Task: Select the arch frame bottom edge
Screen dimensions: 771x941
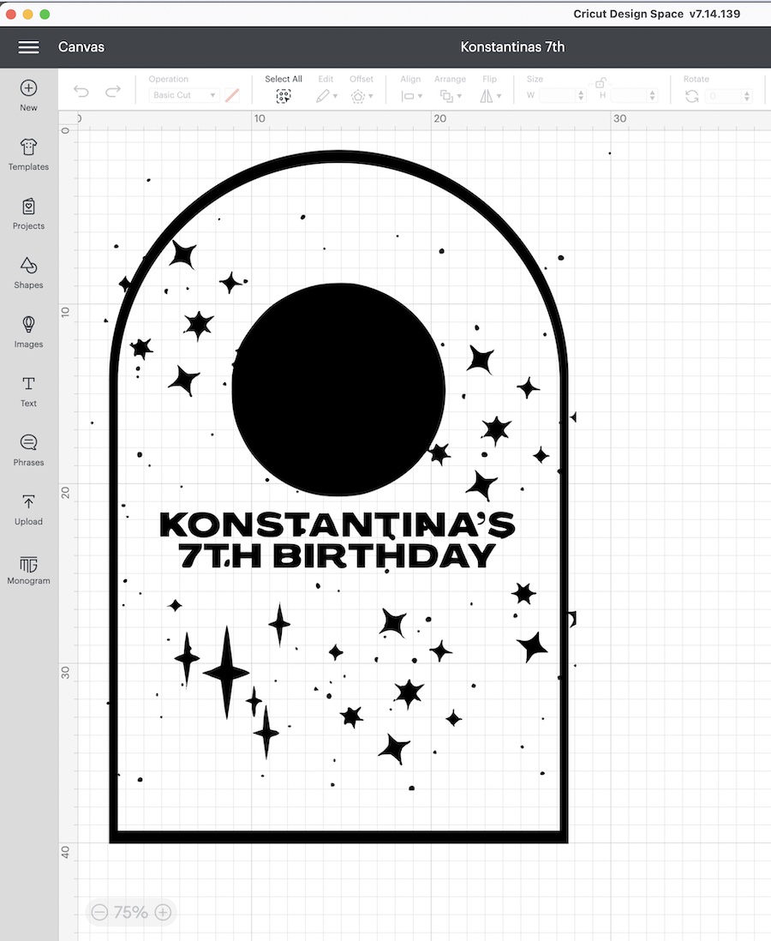Action: coord(338,837)
